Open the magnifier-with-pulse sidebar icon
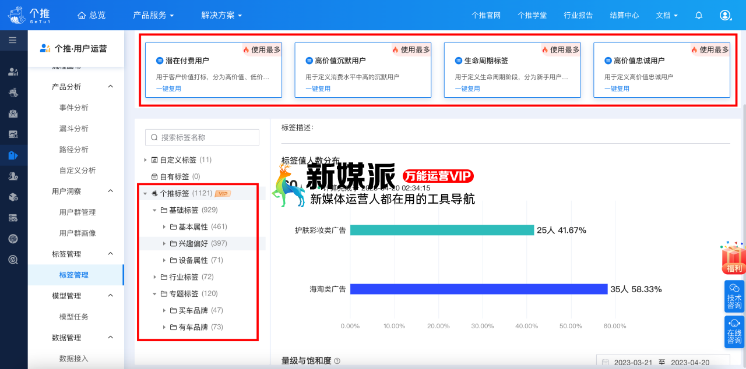Image resolution: width=746 pixels, height=369 pixels. [13, 260]
